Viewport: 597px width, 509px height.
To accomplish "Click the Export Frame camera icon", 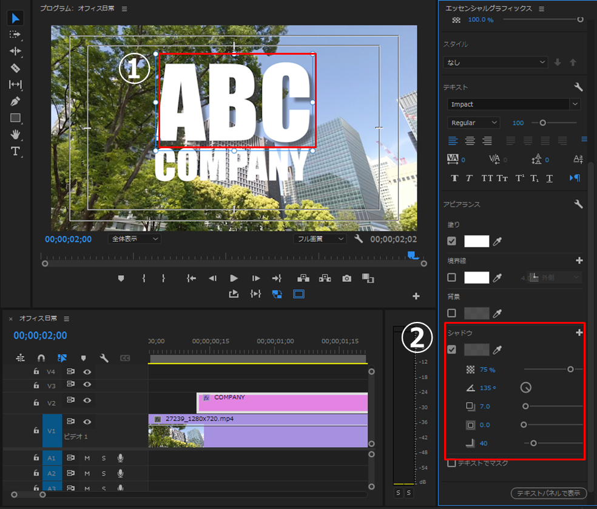I will (x=346, y=278).
